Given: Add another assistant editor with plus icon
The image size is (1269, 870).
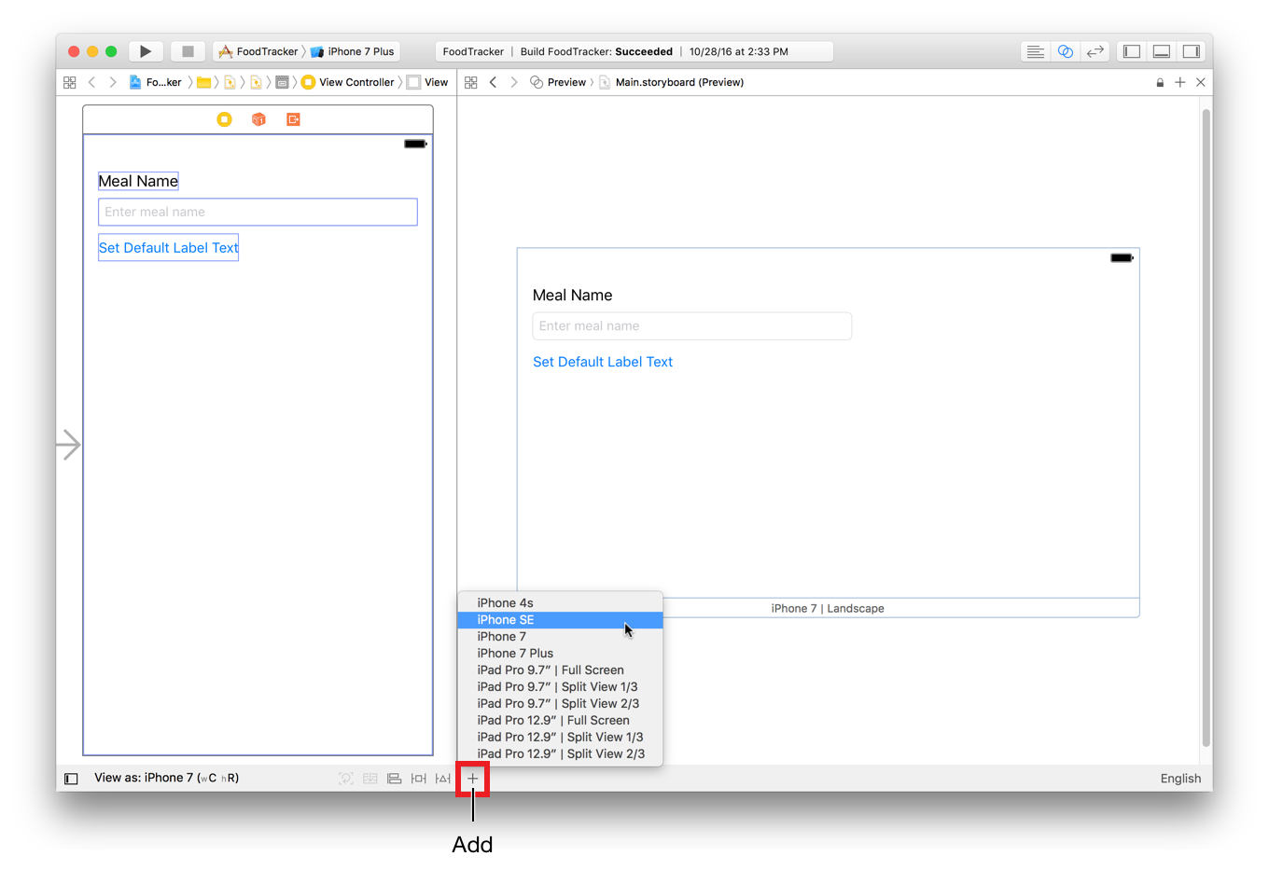Looking at the screenshot, I should click(x=1180, y=82).
